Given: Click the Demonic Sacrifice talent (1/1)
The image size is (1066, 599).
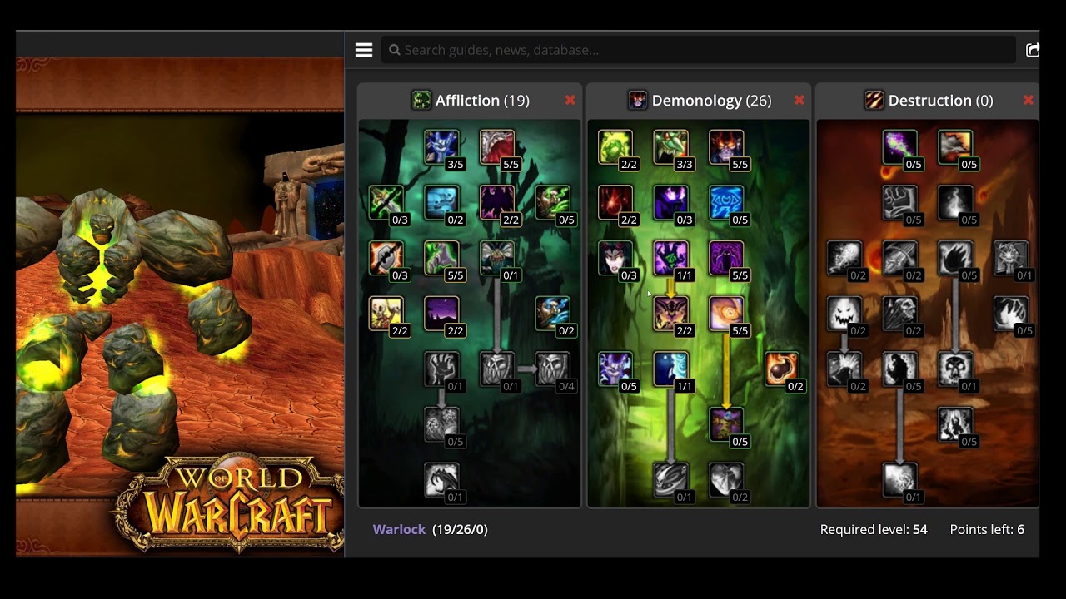Looking at the screenshot, I should coord(671,369).
